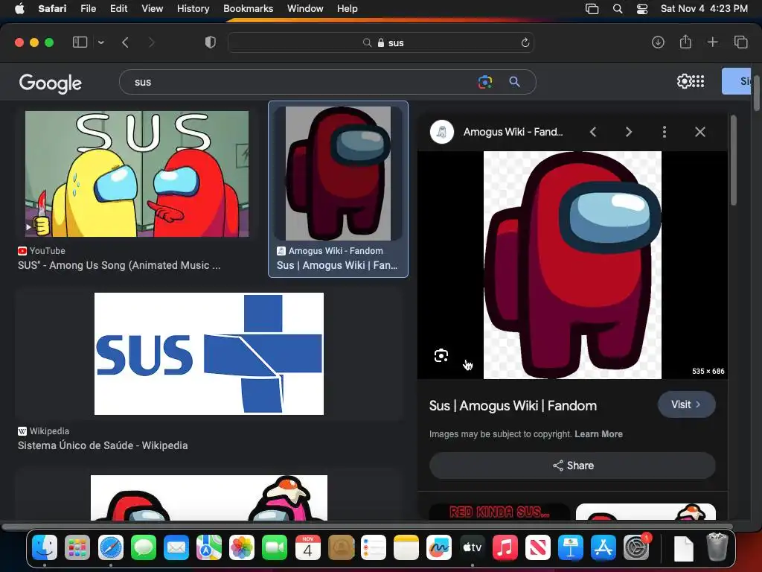Click the Amogus Wiki site avatar in preview panel
The width and height of the screenshot is (762, 572).
click(x=442, y=132)
